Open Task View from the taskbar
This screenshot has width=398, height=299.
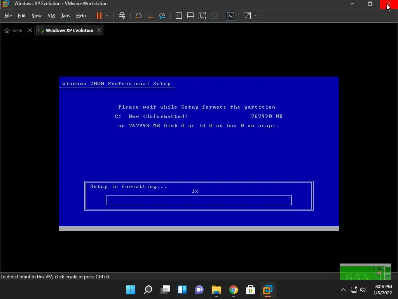[x=165, y=290]
